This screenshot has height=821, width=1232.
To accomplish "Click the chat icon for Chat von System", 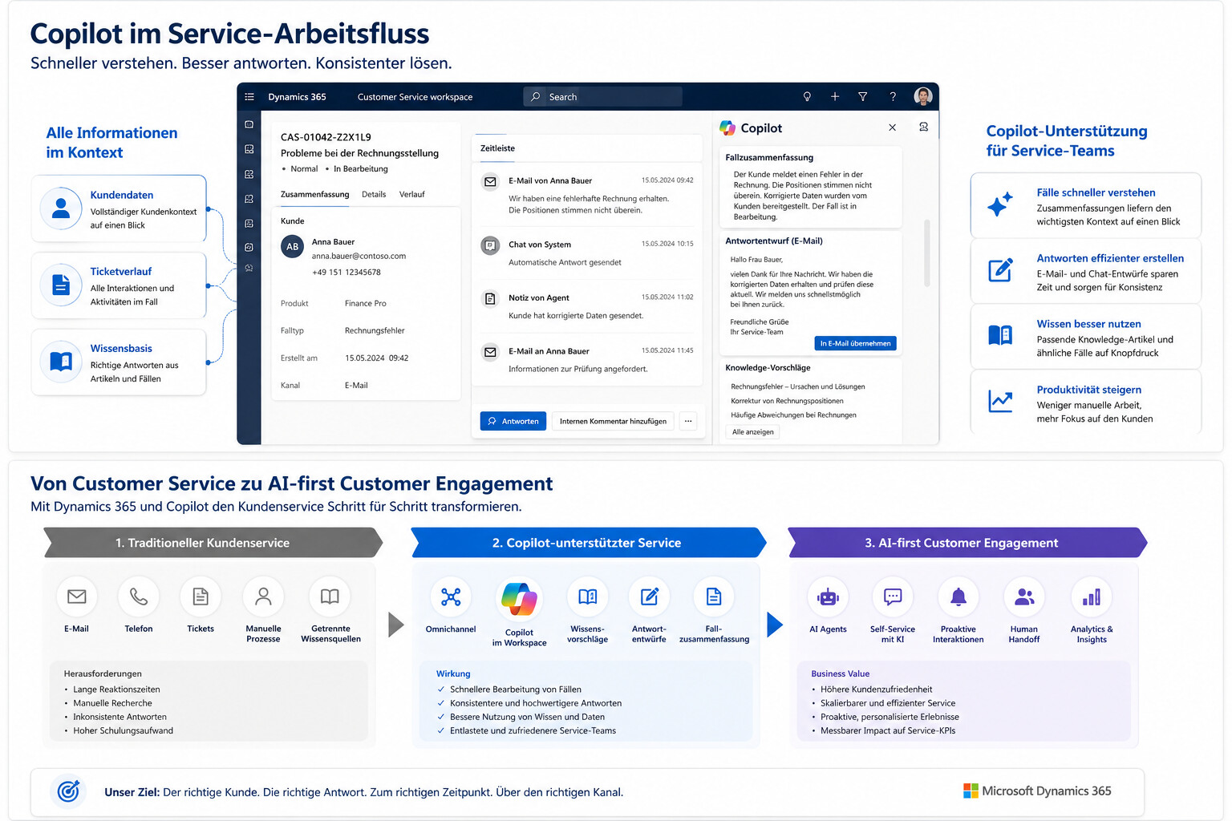I will [x=490, y=245].
